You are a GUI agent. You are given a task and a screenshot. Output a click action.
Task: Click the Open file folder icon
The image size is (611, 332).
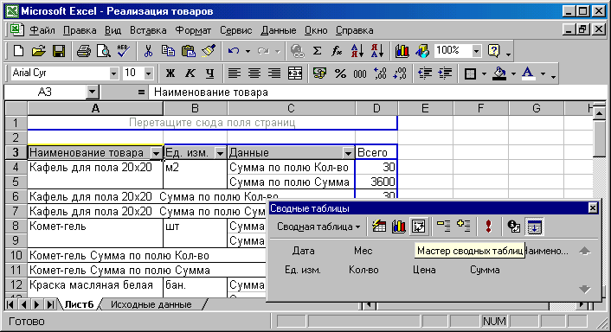(39, 51)
